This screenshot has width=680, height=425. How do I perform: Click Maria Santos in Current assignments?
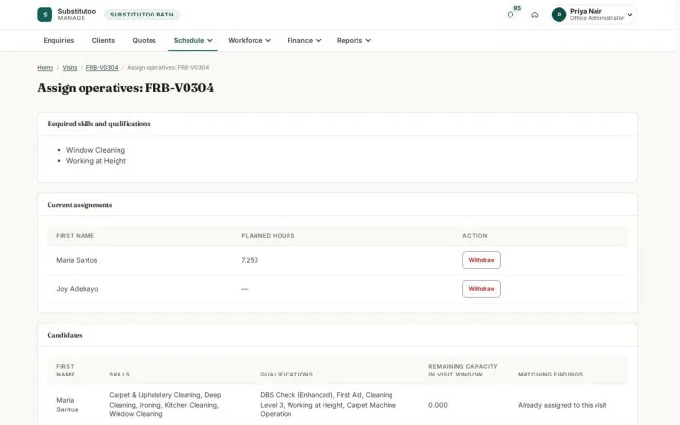coord(77,260)
